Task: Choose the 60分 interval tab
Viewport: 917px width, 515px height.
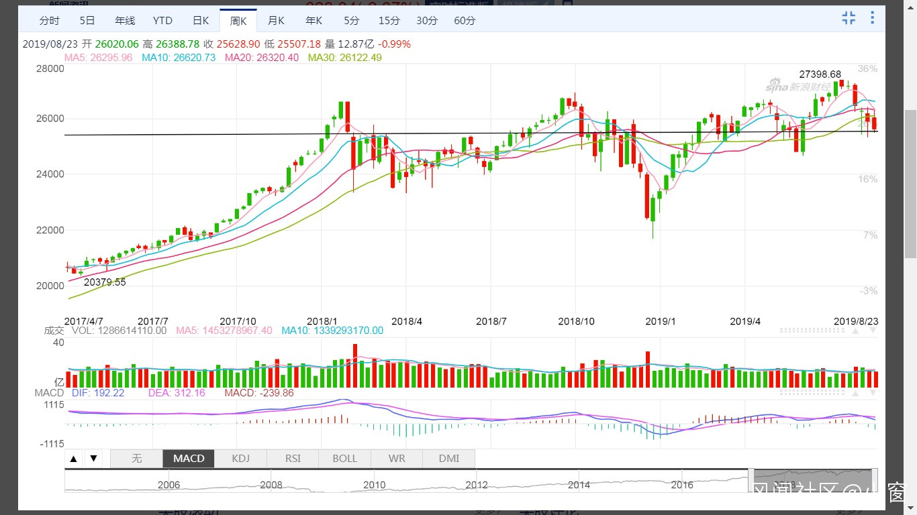Action: click(465, 21)
